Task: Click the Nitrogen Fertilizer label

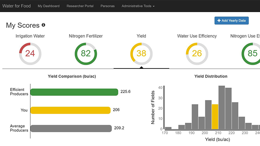Action: pos(86,36)
